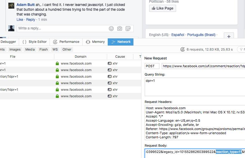Click the second row's JS xhr cause
Image resolution: width=245 pixels, height=158 pixels.
[x=113, y=70]
